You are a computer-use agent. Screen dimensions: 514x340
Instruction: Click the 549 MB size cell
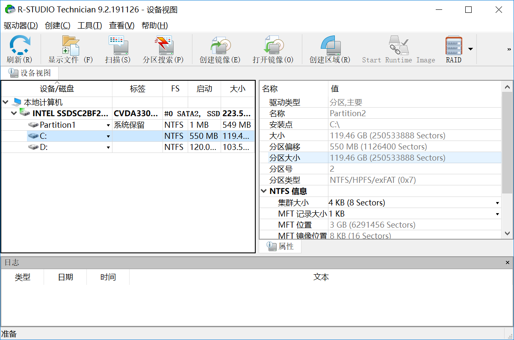coord(238,125)
